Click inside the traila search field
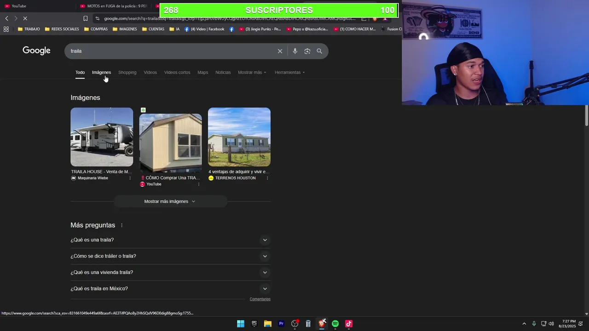Image resolution: width=589 pixels, height=331 pixels. [170, 51]
